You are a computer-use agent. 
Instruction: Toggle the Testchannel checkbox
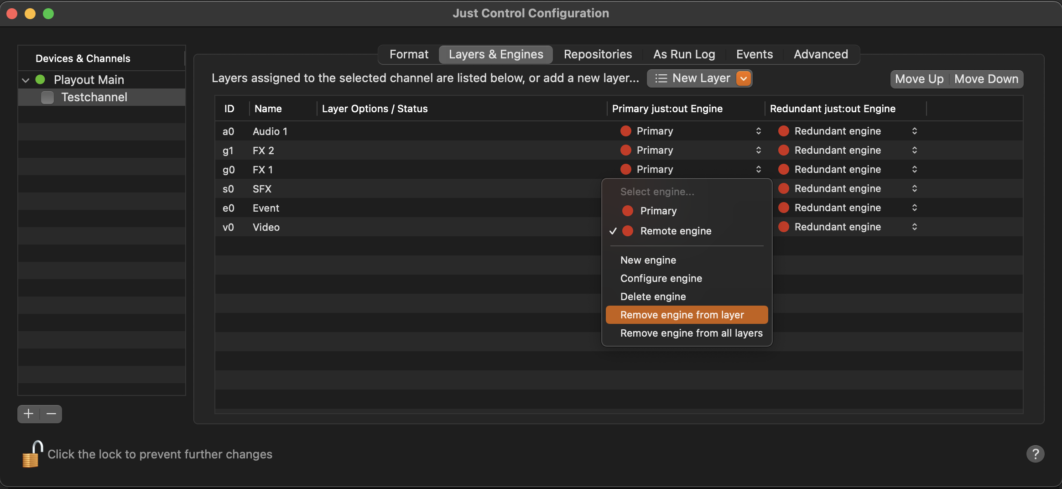pyautogui.click(x=47, y=97)
